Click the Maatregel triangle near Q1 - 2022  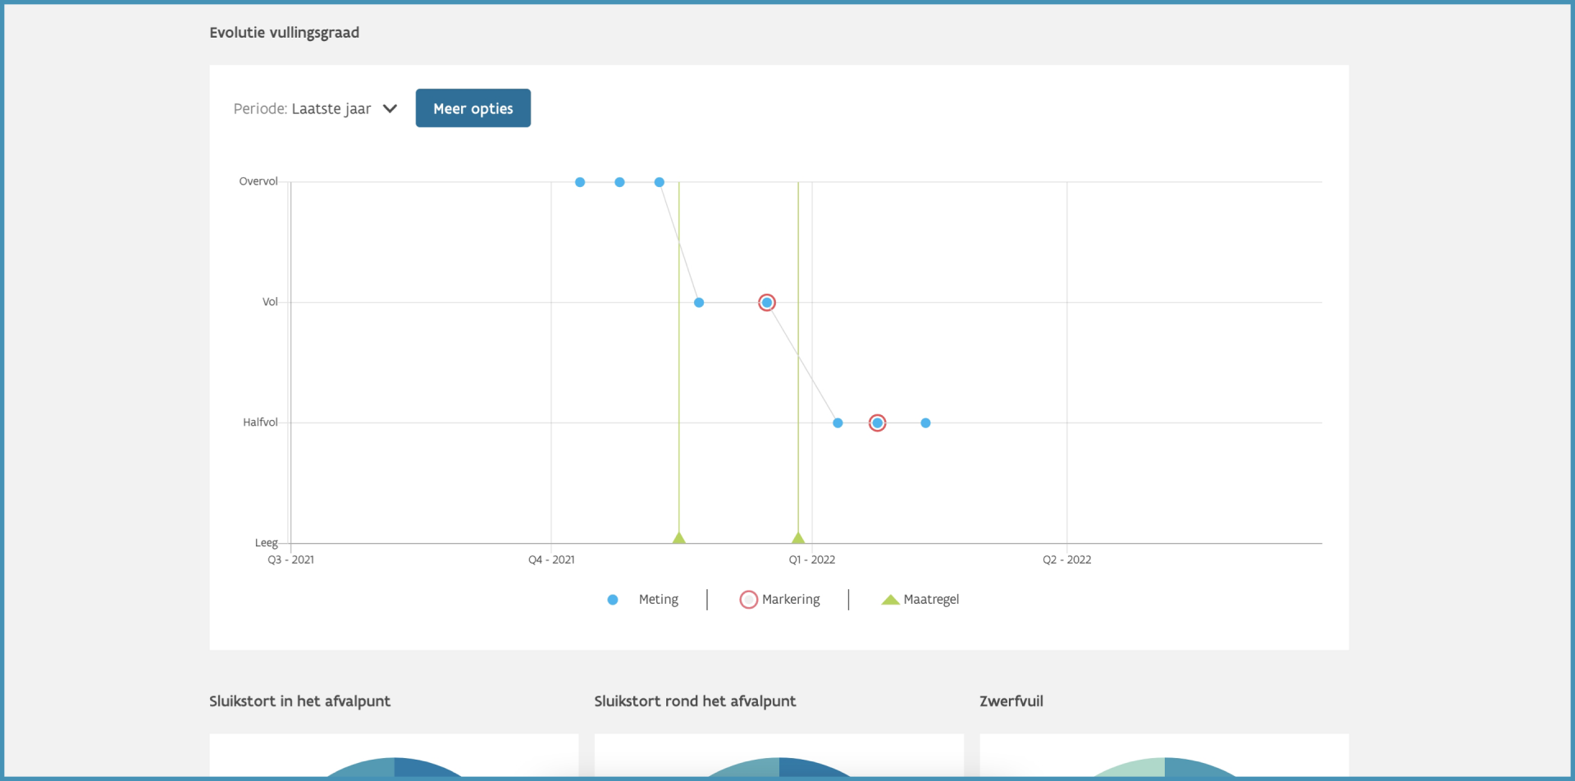point(798,537)
